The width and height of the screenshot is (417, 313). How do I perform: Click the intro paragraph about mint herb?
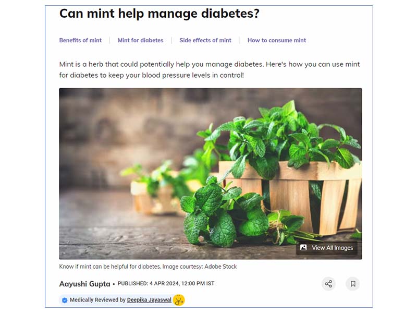coord(210,70)
